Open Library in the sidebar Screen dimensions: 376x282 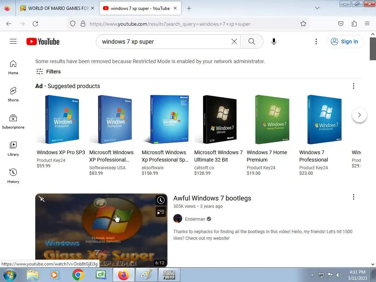click(13, 149)
